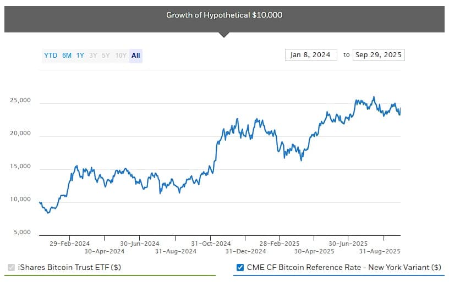Click the green legend line under iShares
This screenshot has width=449, height=282.
110,275
